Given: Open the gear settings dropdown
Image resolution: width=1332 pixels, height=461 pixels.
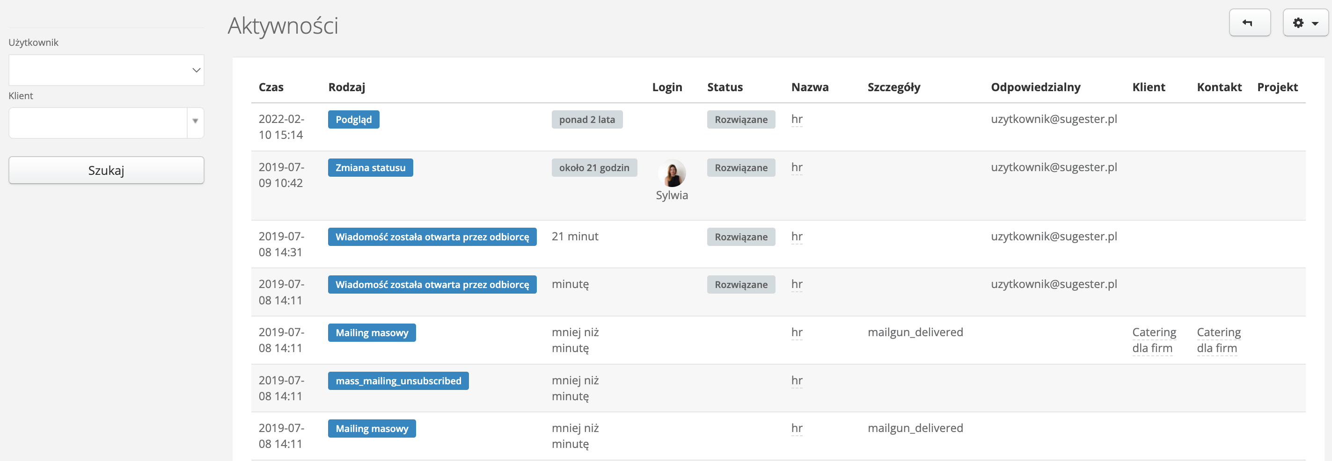Looking at the screenshot, I should tap(1304, 23).
